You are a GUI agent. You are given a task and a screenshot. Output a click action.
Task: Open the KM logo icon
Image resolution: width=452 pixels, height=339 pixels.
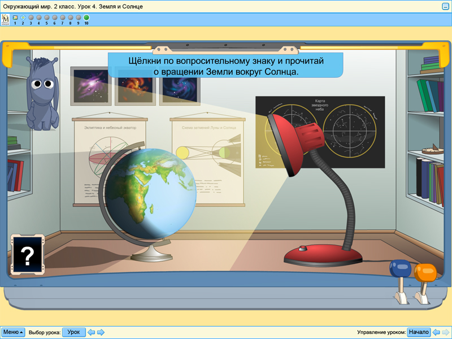[x=6, y=19]
